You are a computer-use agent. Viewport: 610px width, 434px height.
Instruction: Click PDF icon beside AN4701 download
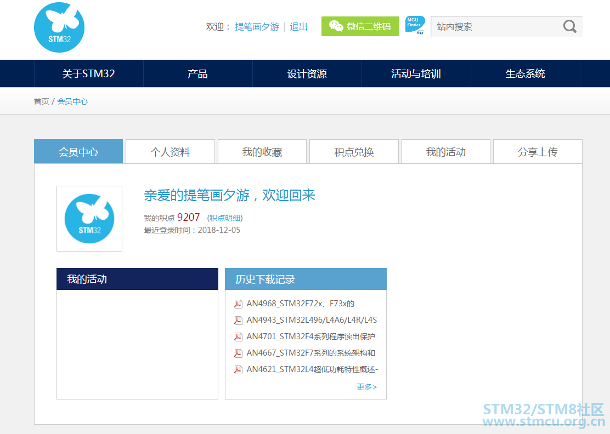pyautogui.click(x=238, y=337)
